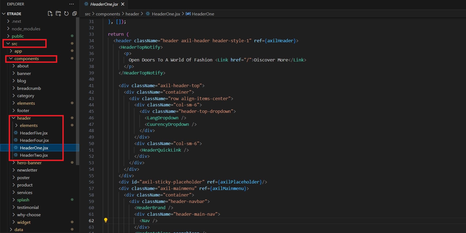Screen dimensions: 466x233
Task: Open the footer folder
Action: coord(23,110)
